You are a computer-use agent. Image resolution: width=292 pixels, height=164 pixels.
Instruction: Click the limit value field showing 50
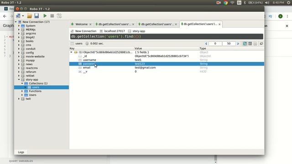tap(229, 44)
